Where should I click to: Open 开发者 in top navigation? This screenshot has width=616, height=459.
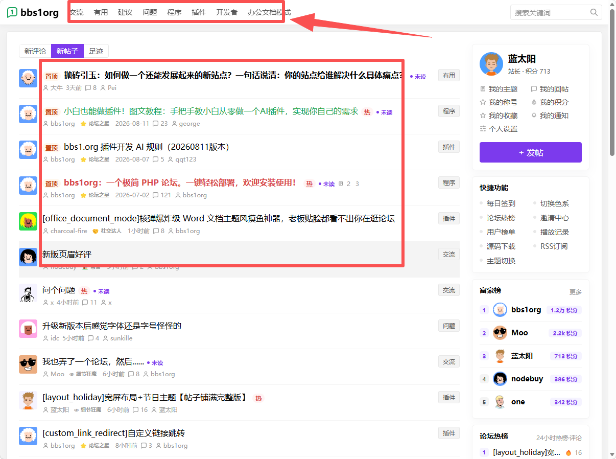click(227, 12)
